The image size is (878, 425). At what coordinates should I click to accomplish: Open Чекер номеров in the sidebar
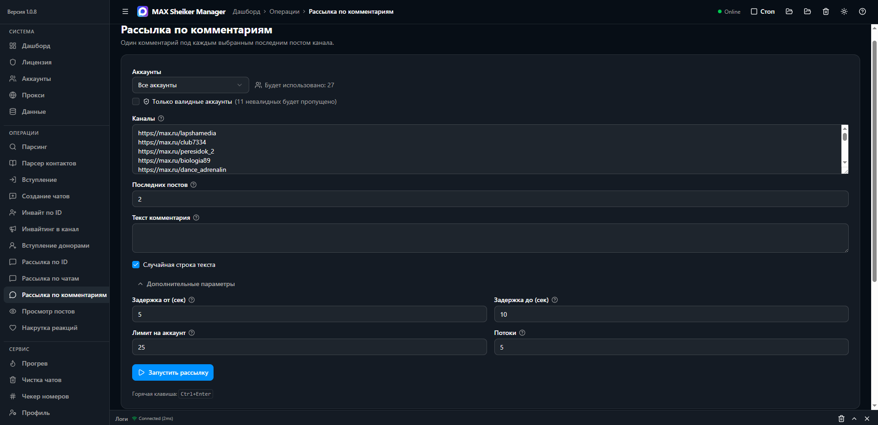point(56,396)
